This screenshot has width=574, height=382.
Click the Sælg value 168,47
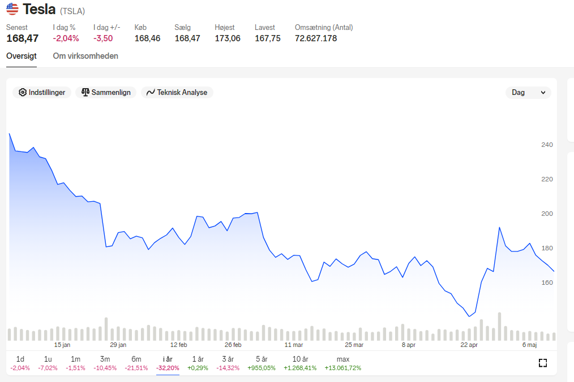[x=187, y=38]
